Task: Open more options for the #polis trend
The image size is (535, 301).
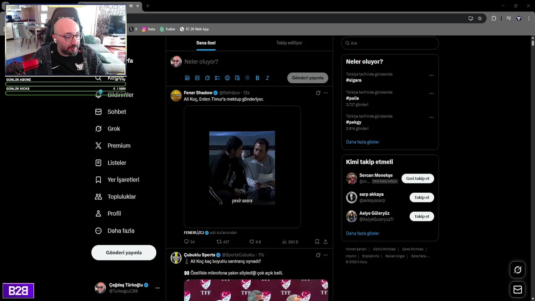Action: pyautogui.click(x=431, y=94)
